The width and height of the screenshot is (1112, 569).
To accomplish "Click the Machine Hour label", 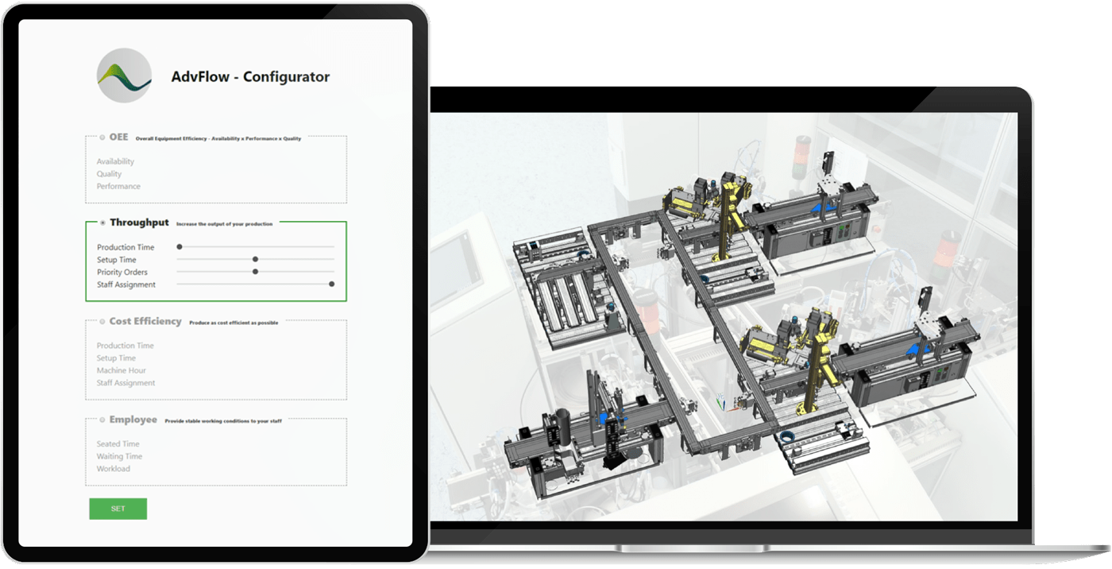I will pos(122,370).
